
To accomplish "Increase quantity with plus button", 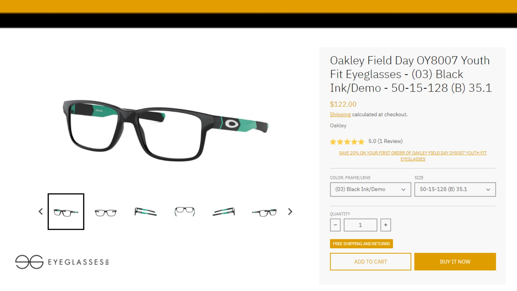I will click(386, 225).
